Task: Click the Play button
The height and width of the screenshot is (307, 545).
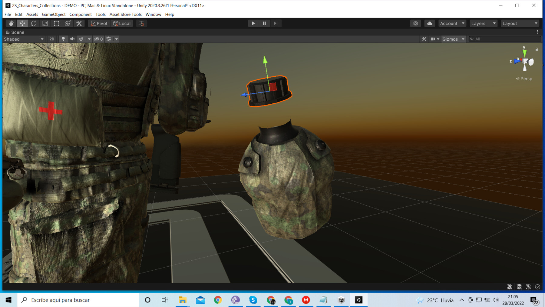Action: point(253,23)
